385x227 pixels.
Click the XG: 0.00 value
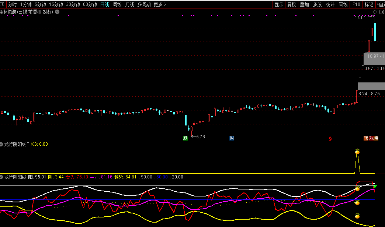point(39,144)
